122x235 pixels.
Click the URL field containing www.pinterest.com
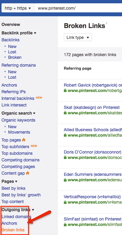(x=78, y=8)
